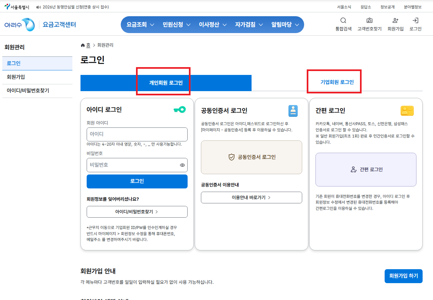Click the 서울특별시 logo at top left

click(x=17, y=7)
